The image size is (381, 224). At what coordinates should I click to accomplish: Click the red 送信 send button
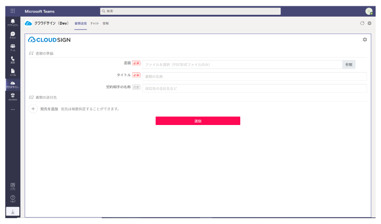(x=198, y=121)
